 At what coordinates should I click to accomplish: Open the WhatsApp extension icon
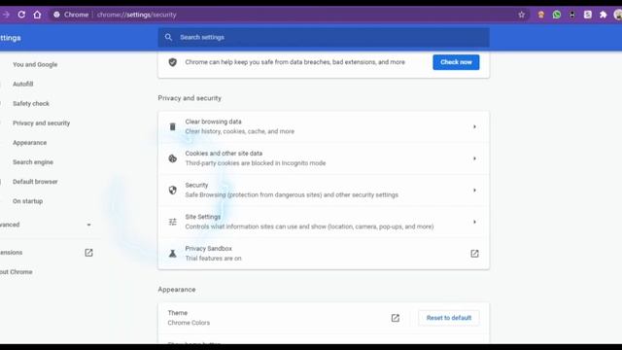pos(557,15)
